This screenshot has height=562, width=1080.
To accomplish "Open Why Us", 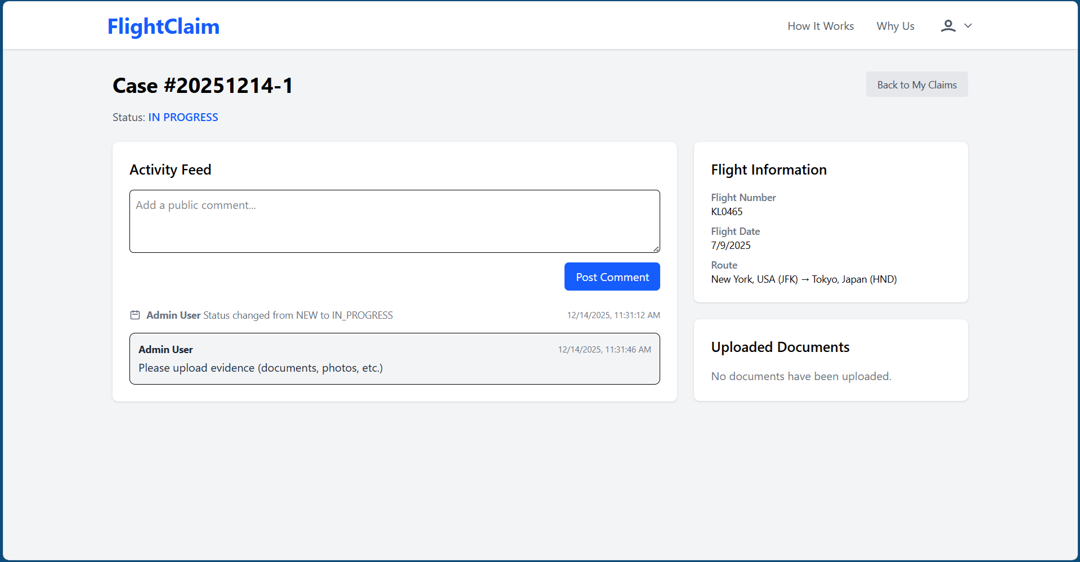I will (895, 26).
